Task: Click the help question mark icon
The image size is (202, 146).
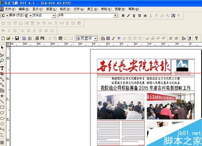Action: (196, 38)
